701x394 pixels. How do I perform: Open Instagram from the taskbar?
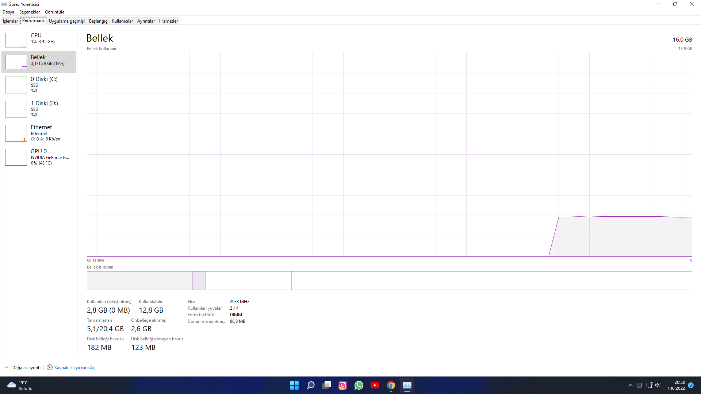pyautogui.click(x=343, y=385)
